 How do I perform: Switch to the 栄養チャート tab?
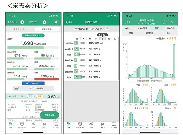[19, 29]
